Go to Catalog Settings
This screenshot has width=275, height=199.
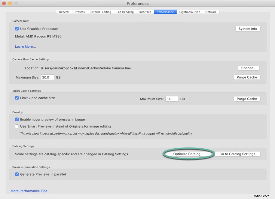[237, 154]
